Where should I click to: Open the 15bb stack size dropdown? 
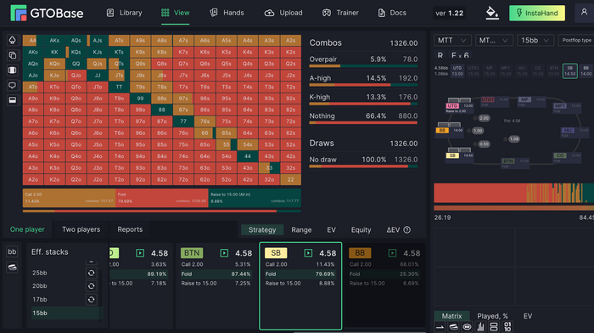click(x=535, y=40)
